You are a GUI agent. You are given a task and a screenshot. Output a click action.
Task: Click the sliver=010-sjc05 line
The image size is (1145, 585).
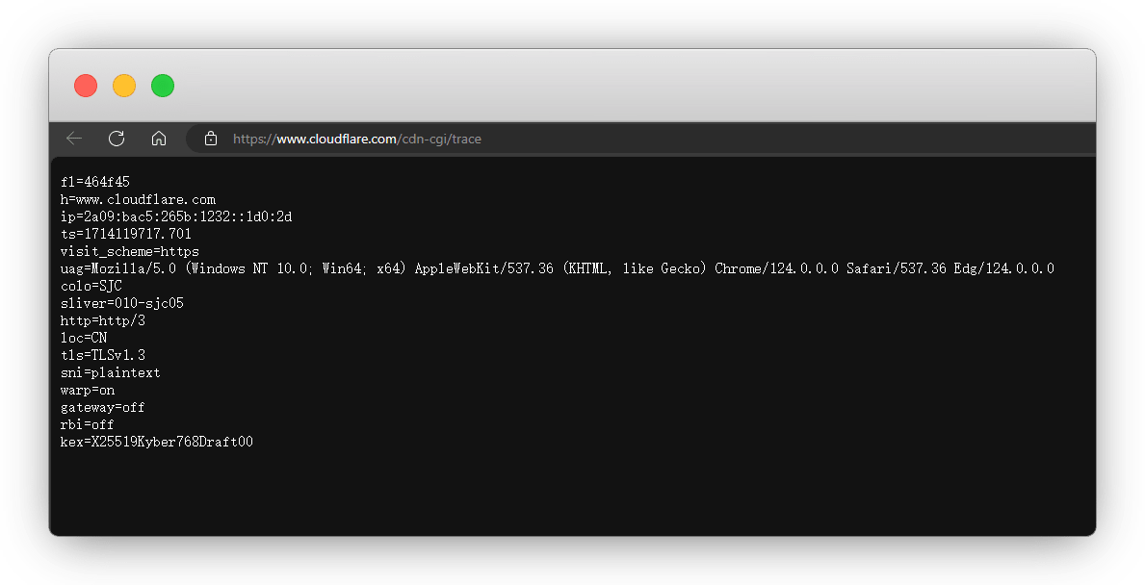click(121, 303)
